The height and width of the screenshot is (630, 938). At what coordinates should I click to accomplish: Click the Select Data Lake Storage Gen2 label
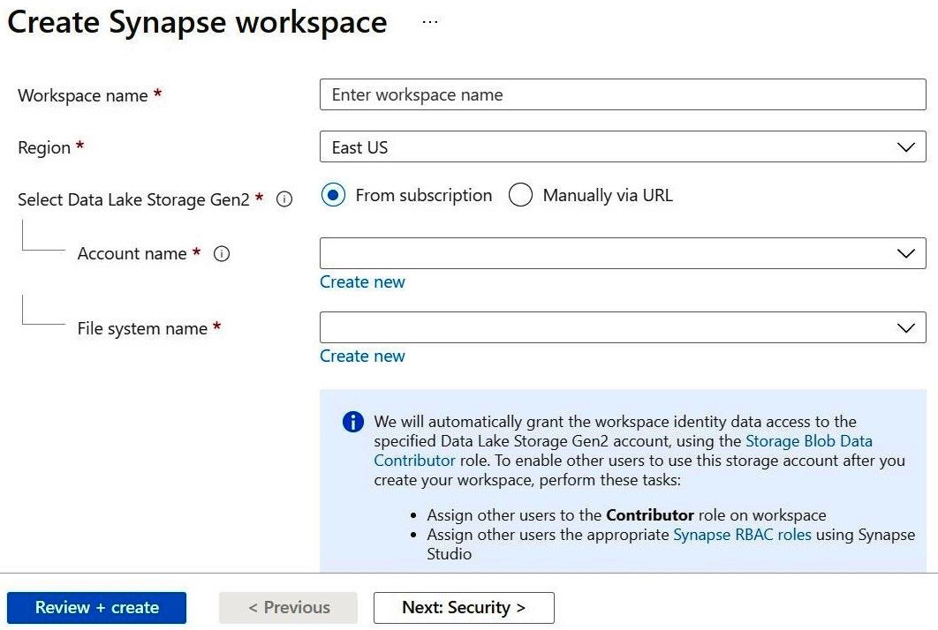(133, 199)
